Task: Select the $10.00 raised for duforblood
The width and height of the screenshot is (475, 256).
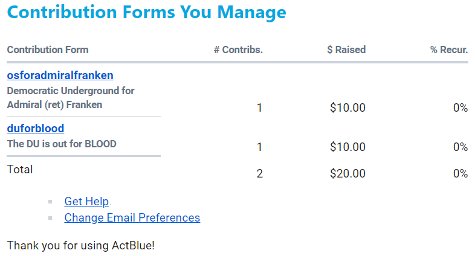Action: 347,147
